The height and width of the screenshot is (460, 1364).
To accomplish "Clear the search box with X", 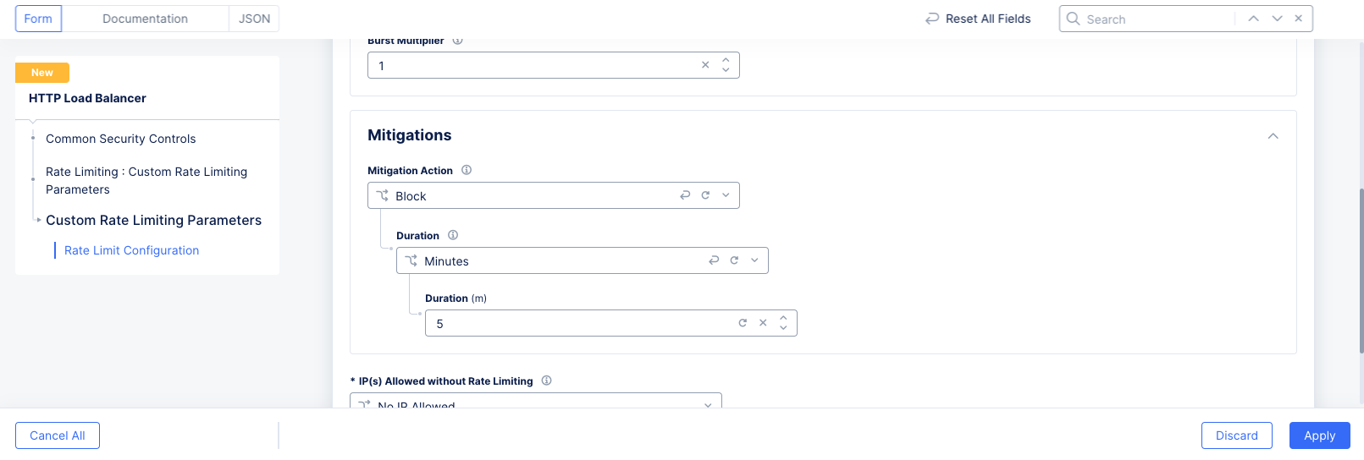I will pyautogui.click(x=1299, y=19).
